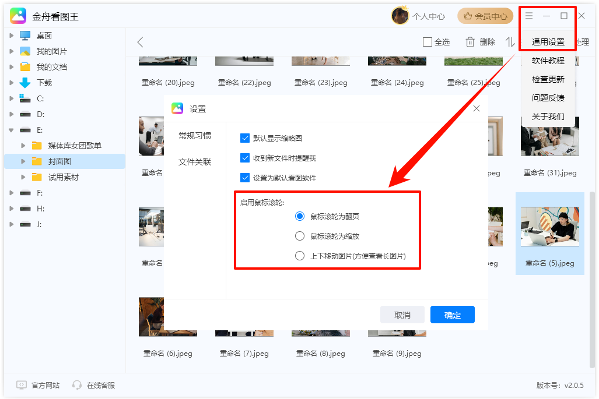The image size is (599, 399).
Task: Choose 软件教程 from the dropdown menu
Action: click(548, 61)
